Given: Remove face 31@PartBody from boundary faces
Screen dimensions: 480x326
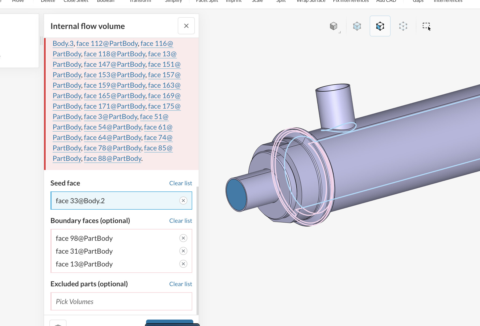Looking at the screenshot, I should point(183,251).
